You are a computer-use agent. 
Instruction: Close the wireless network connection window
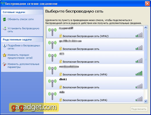coord(147,3)
